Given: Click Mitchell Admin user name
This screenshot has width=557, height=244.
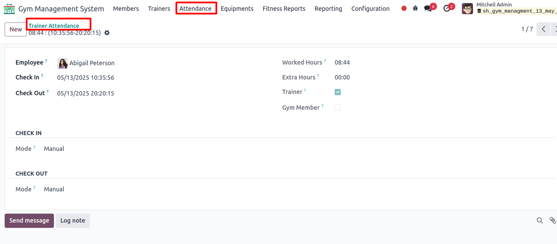Looking at the screenshot, I should (494, 5).
